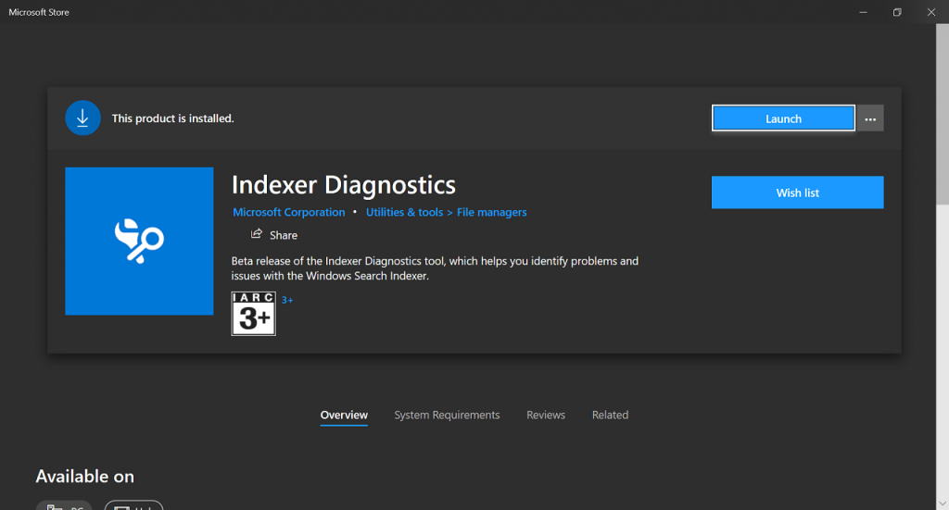This screenshot has width=949, height=510.
Task: Switch to the Overview tab
Action: [344, 416]
